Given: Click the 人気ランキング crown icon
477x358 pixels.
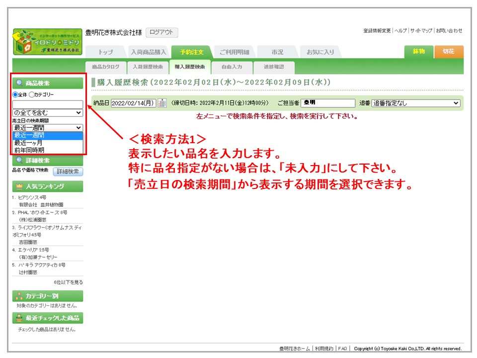Looking at the screenshot, I should pos(19,186).
